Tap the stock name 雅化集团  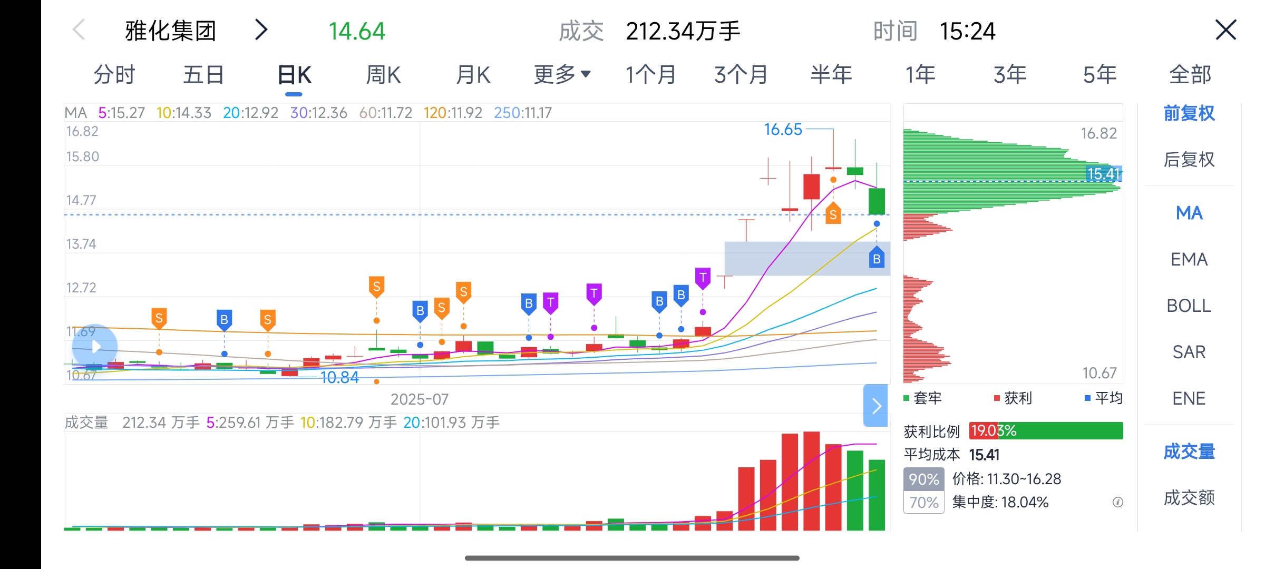(171, 31)
